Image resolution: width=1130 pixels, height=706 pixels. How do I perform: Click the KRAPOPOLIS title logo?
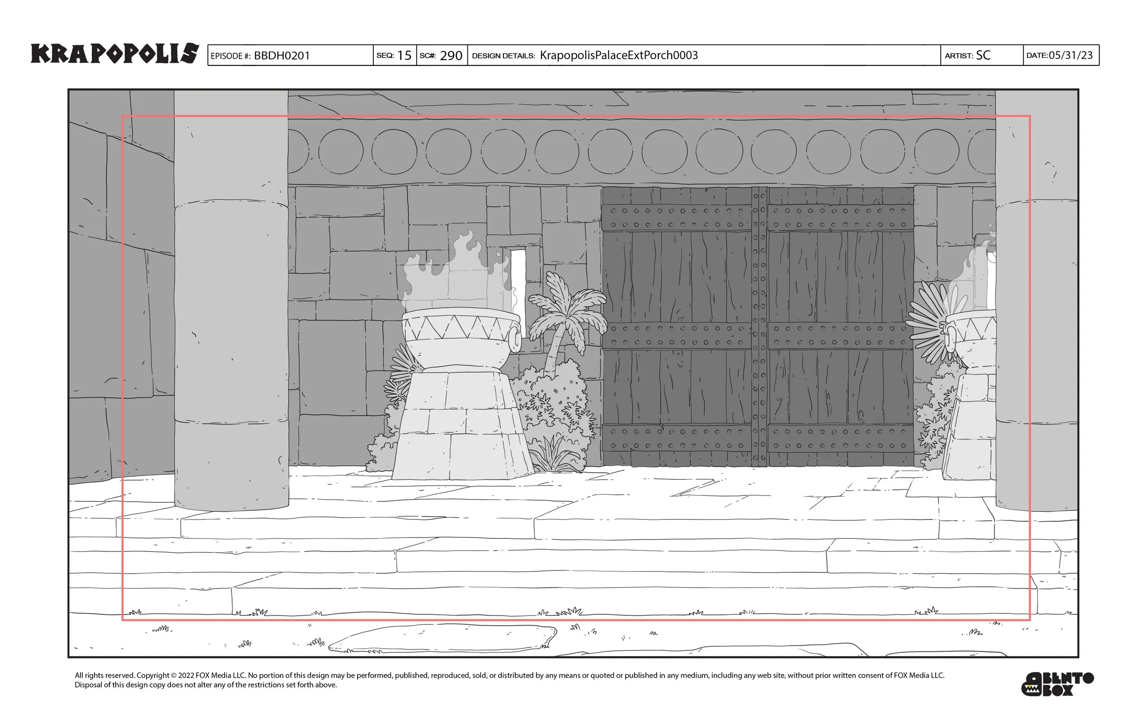pyautogui.click(x=114, y=53)
